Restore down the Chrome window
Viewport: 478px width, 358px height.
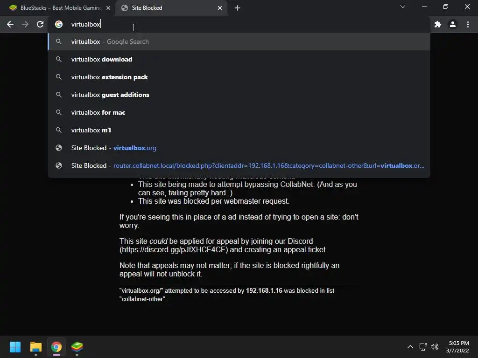[x=446, y=7]
